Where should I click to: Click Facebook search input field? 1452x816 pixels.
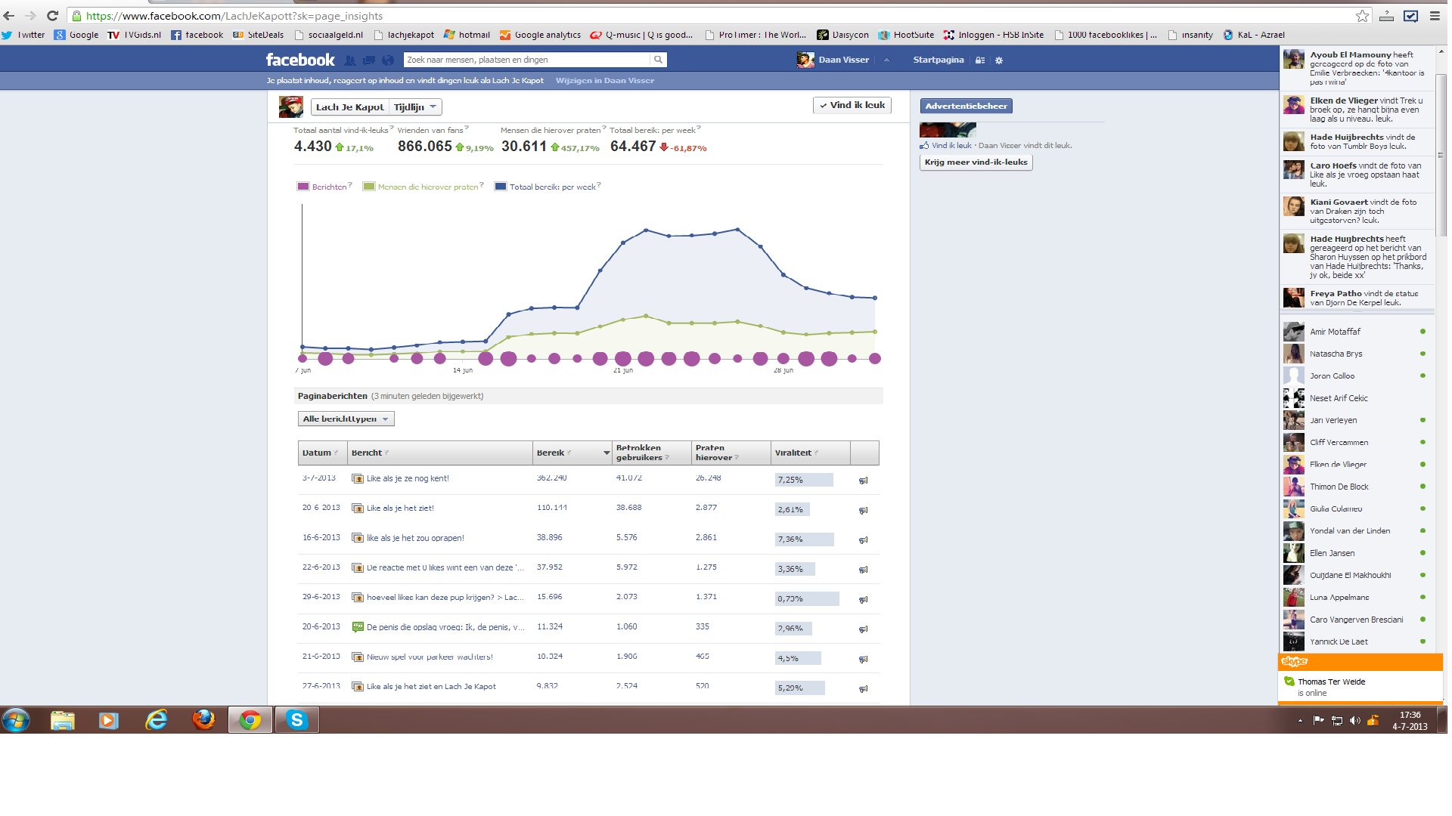tap(527, 60)
